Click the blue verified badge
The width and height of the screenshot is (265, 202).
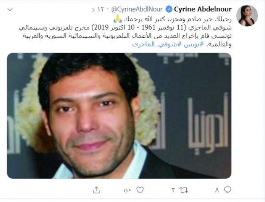coord(169,9)
